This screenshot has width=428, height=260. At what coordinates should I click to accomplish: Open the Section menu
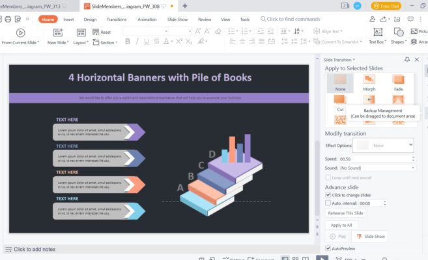point(105,42)
